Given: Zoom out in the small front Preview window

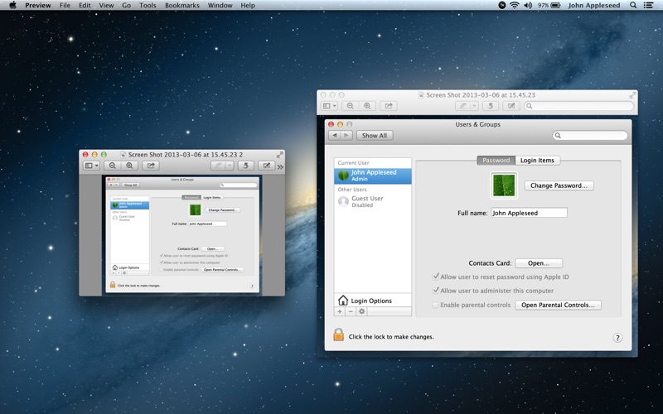Looking at the screenshot, I should click(113, 166).
